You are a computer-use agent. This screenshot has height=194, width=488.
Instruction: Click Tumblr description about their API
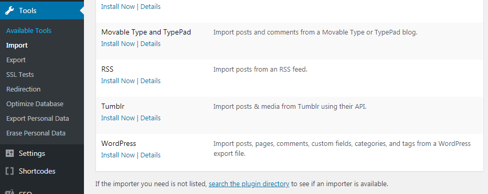pos(290,107)
